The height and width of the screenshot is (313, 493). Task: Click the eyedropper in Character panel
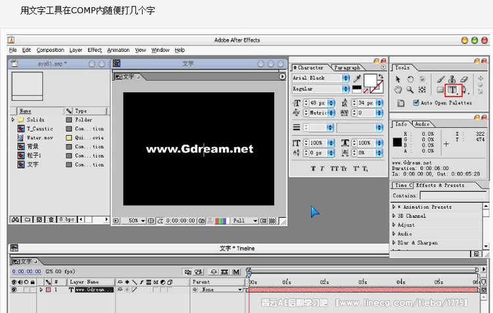pos(357,79)
